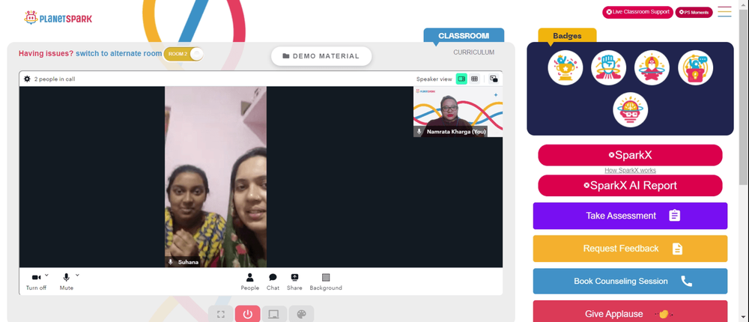The width and height of the screenshot is (749, 322).
Task: Click the page vertical scrollbar
Action: click(x=743, y=96)
